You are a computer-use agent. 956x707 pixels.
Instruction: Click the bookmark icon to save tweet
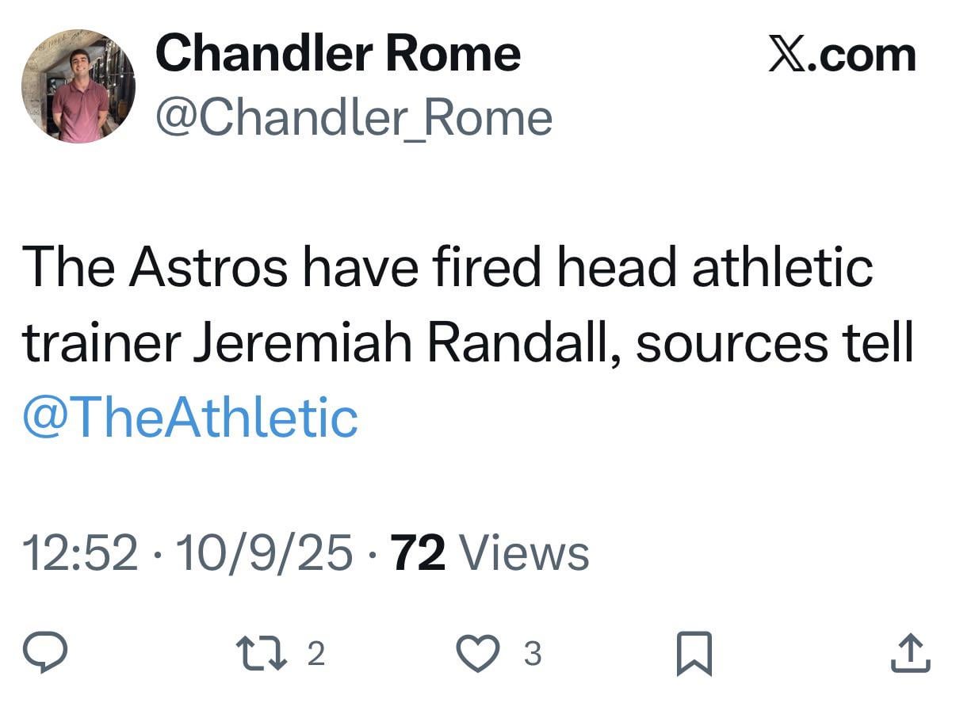[x=696, y=655]
